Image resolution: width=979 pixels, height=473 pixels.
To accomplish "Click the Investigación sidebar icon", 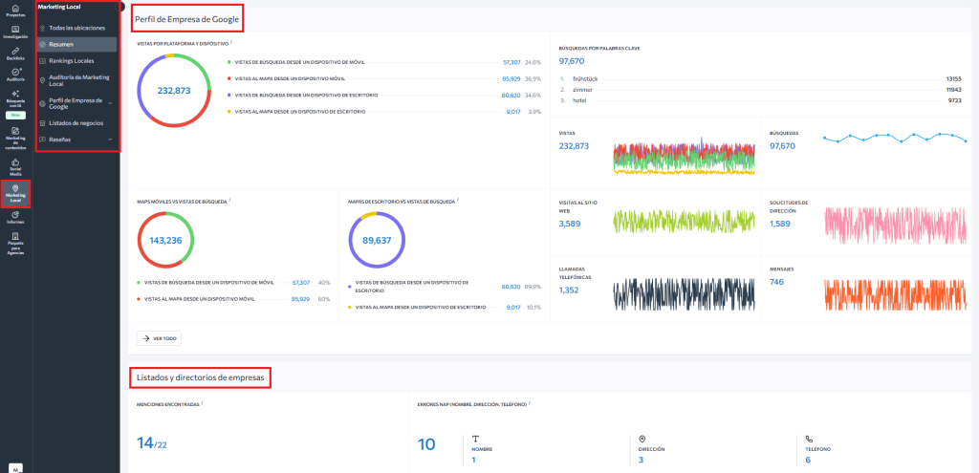I will [x=15, y=31].
